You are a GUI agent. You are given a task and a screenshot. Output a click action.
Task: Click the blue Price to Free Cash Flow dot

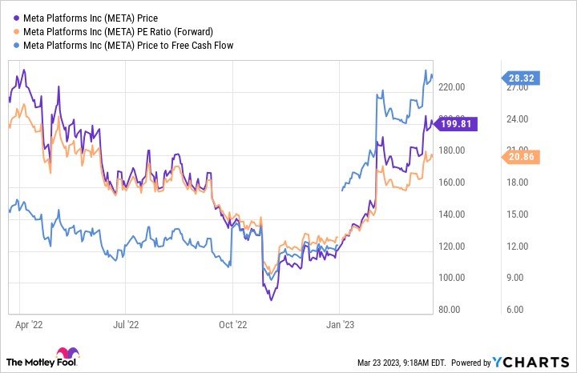click(x=16, y=45)
